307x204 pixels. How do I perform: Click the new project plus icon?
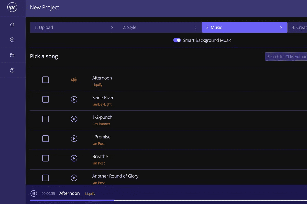tap(12, 40)
